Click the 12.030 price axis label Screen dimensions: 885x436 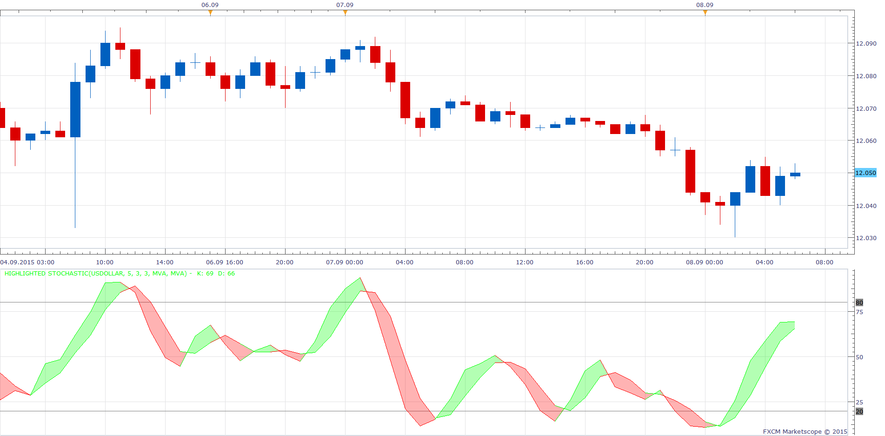tap(866, 238)
